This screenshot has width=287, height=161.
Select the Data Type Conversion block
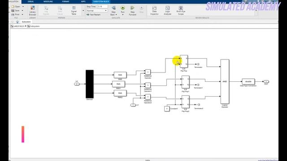pos(248,81)
